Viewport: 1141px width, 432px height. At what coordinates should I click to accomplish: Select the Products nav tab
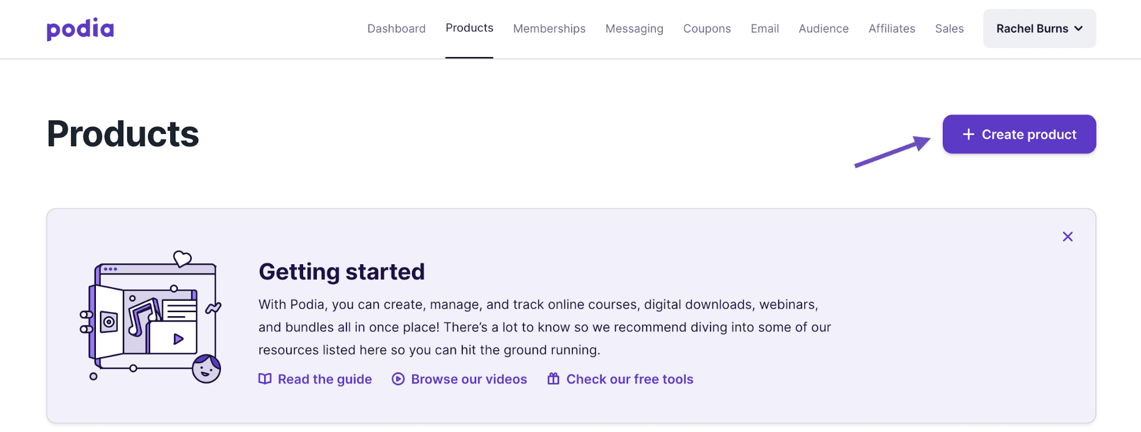pyautogui.click(x=469, y=28)
